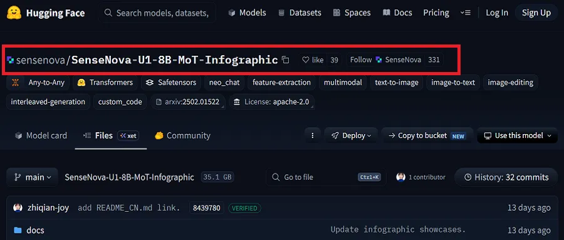This screenshot has width=564, height=240.
Task: Expand the Deploy dropdown
Action: [351, 135]
